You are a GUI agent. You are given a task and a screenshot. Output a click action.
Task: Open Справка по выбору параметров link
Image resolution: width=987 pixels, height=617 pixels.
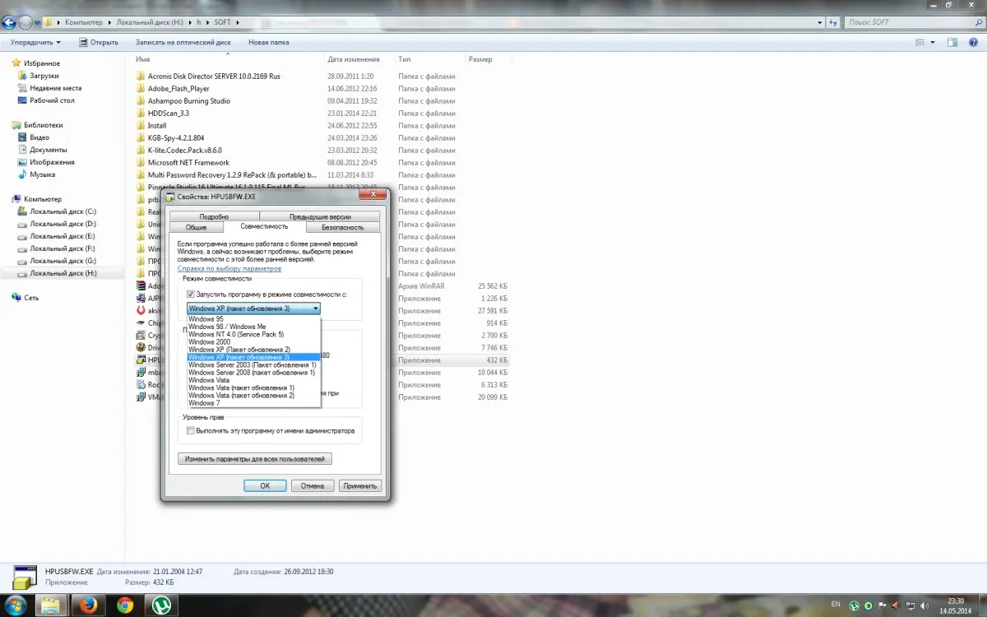[x=229, y=269]
